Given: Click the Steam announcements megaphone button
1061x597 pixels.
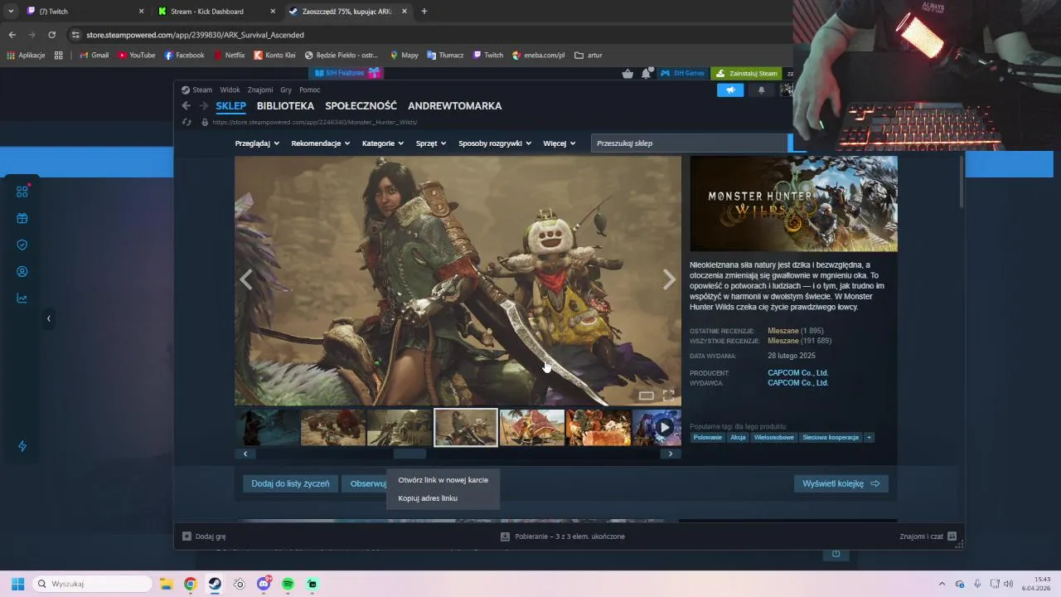Looking at the screenshot, I should [730, 90].
